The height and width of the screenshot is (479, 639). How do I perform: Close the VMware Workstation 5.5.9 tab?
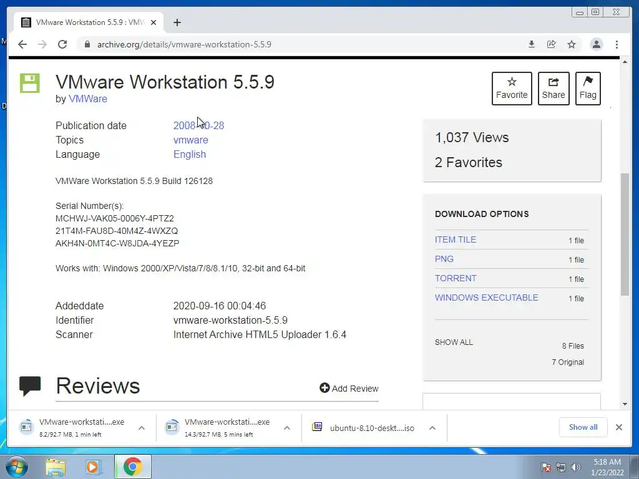point(154,22)
